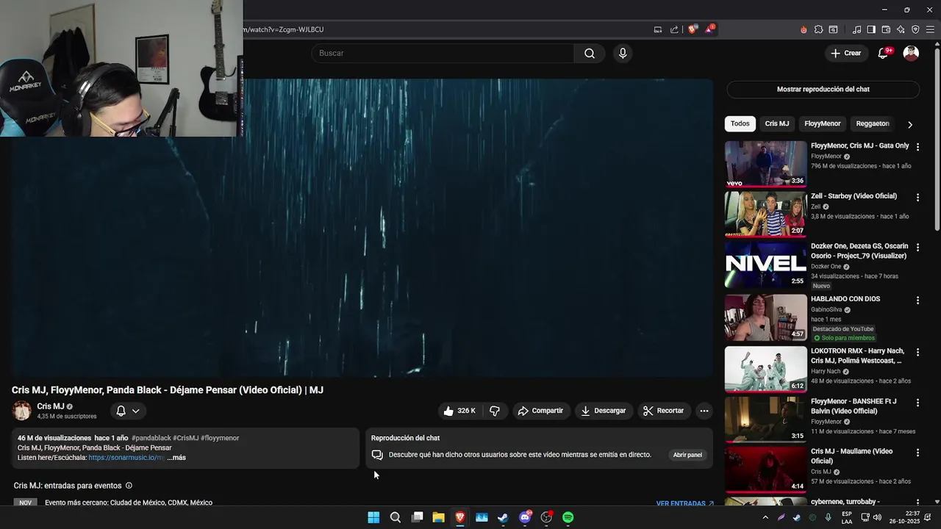941x529 pixels.
Task: Select the Cris MJ filter chip
Action: [x=776, y=123]
